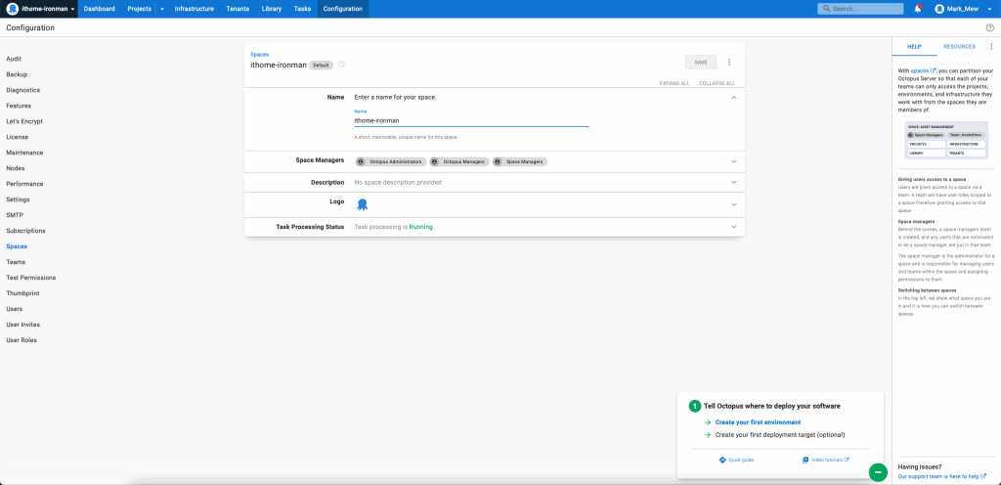Open Diagnostics in the sidebar
The height and width of the screenshot is (485, 1001).
pyautogui.click(x=23, y=90)
